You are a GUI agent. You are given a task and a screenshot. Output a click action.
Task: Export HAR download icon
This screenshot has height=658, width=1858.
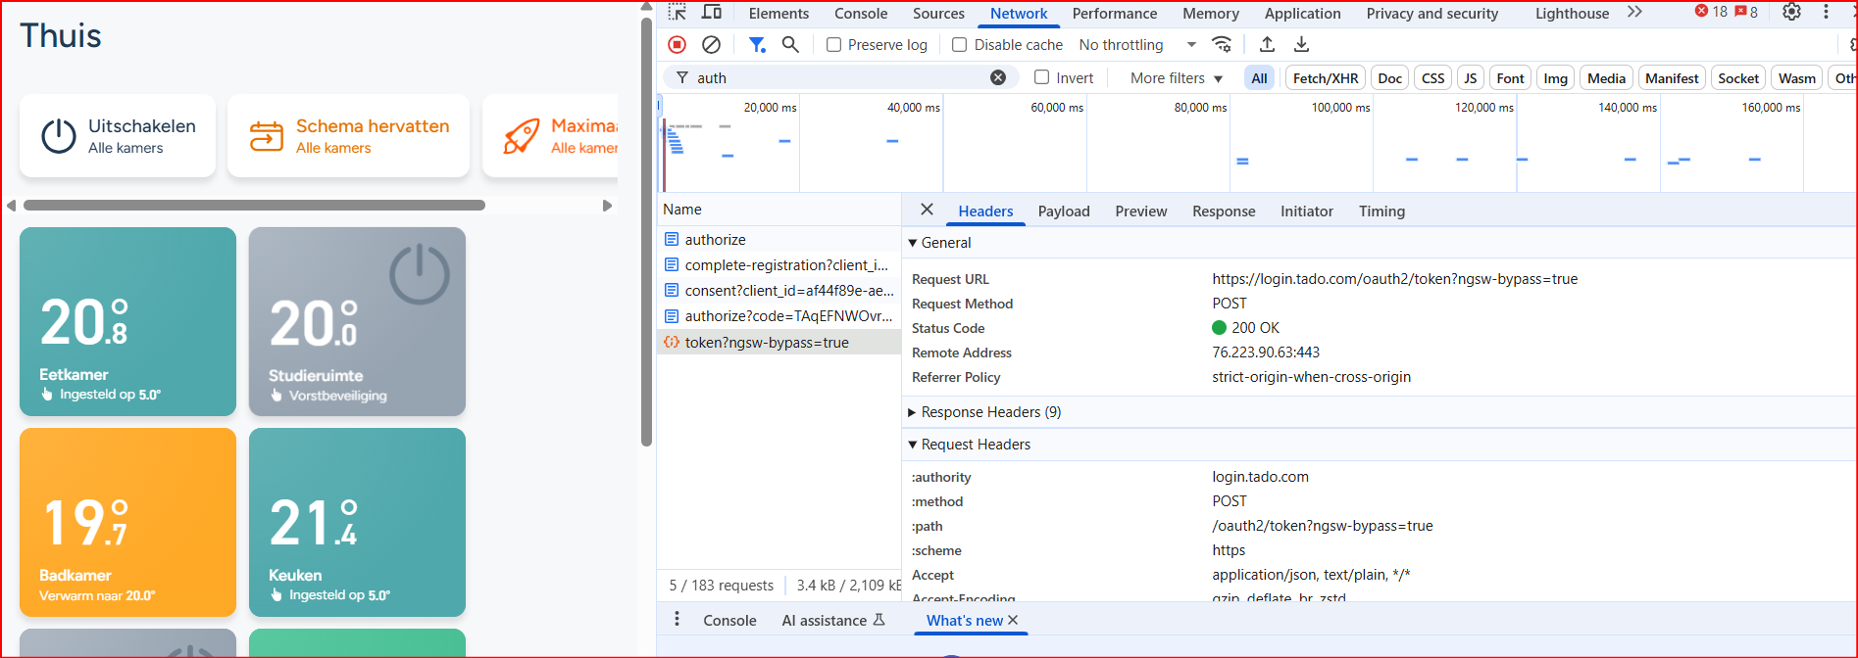(1301, 45)
